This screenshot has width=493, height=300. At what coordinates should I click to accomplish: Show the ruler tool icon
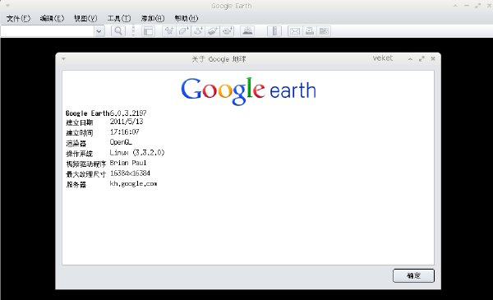(x=274, y=30)
